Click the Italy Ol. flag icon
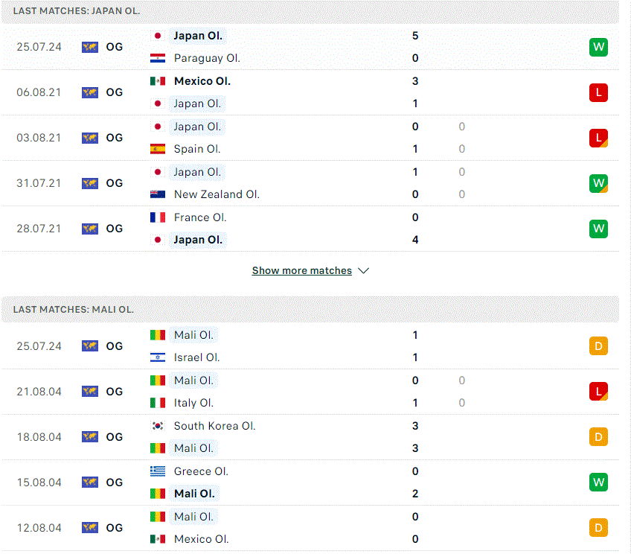 coord(157,403)
